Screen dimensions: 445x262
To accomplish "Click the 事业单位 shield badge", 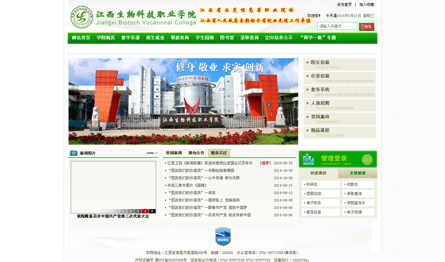I will point(223,236).
